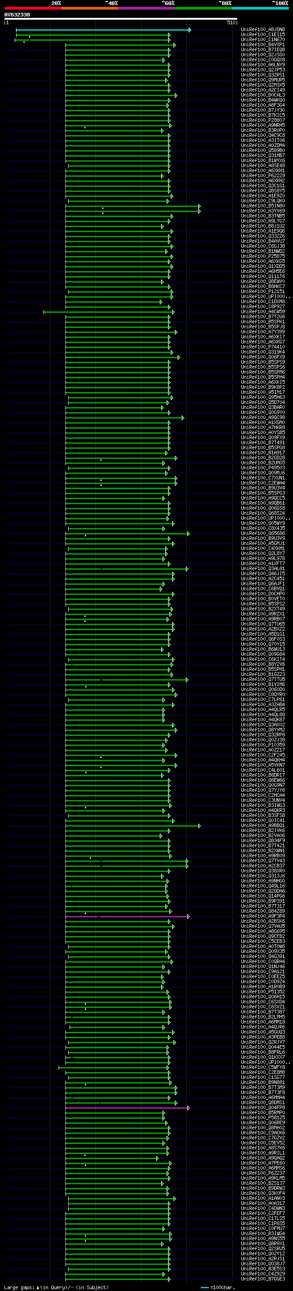Select the UniRef100_A1AN03 hit label
The image size is (293, 1291).
263,1199
